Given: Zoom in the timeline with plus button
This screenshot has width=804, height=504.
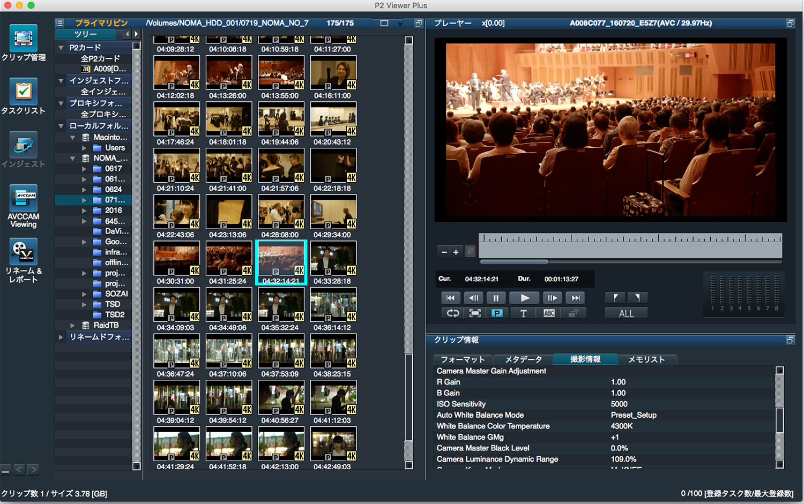Looking at the screenshot, I should 456,252.
